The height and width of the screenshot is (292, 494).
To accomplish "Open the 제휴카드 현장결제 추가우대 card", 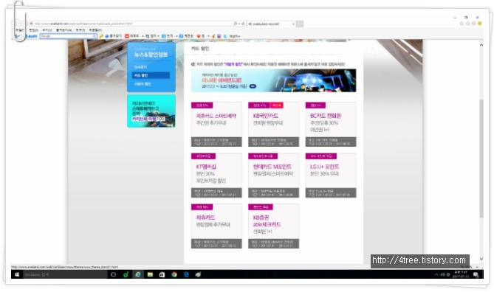I will (216, 226).
